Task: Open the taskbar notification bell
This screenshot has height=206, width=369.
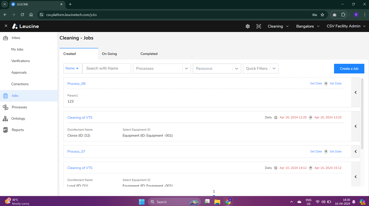Action: tap(354, 202)
